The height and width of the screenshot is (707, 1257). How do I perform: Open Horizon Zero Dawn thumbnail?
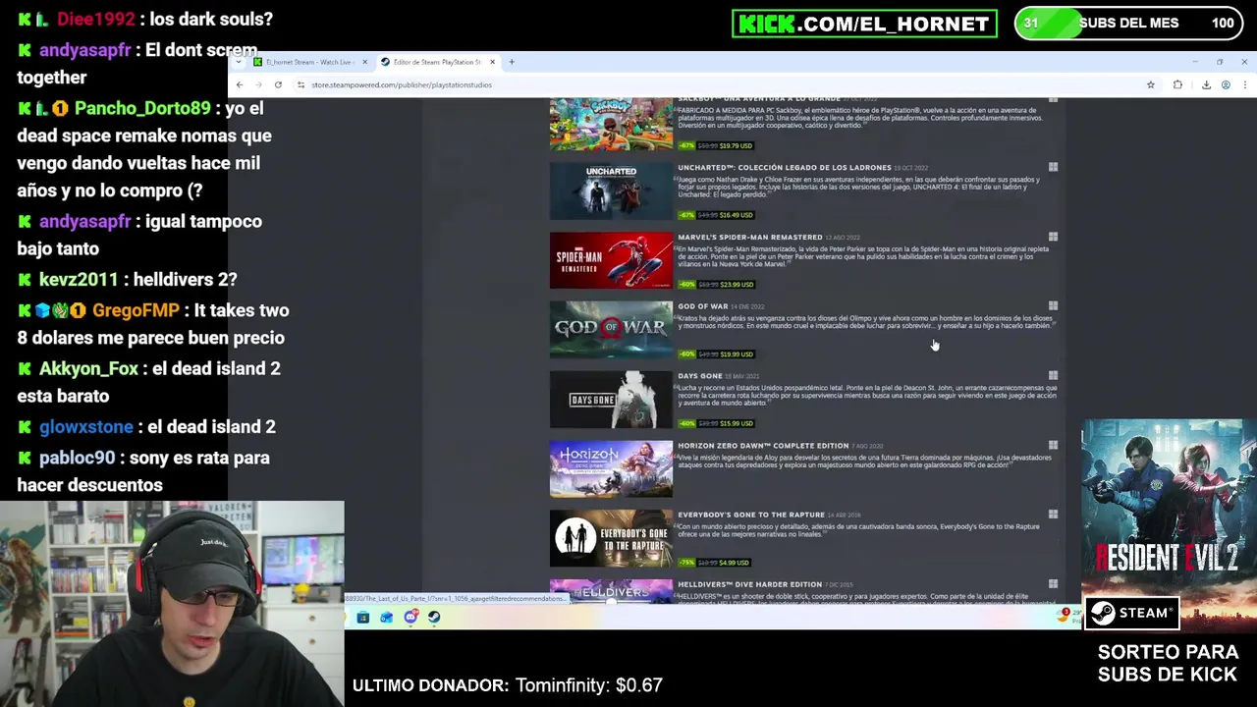click(611, 468)
